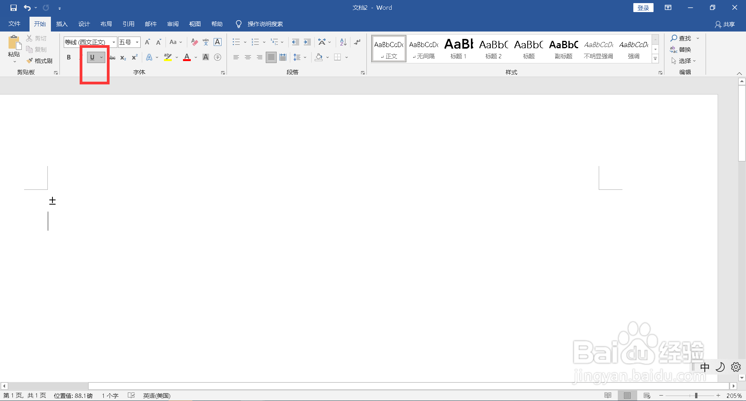The height and width of the screenshot is (401, 746).
Task: Apply the No Spacing (无间隔) style
Action: 424,49
